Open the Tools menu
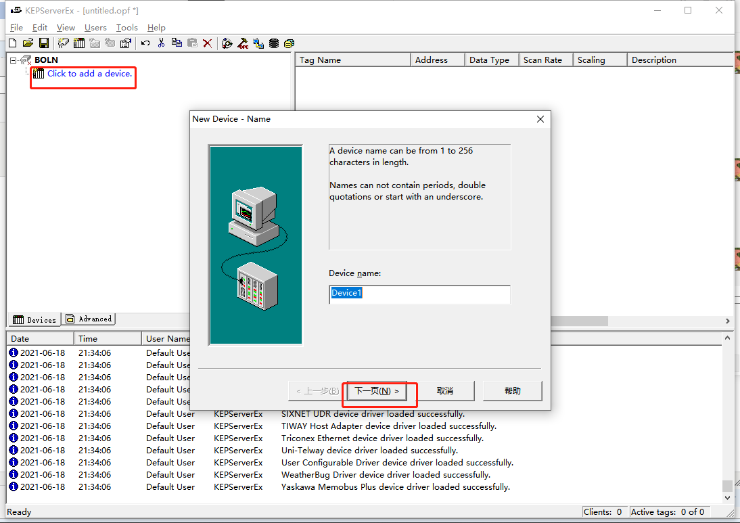 (127, 27)
